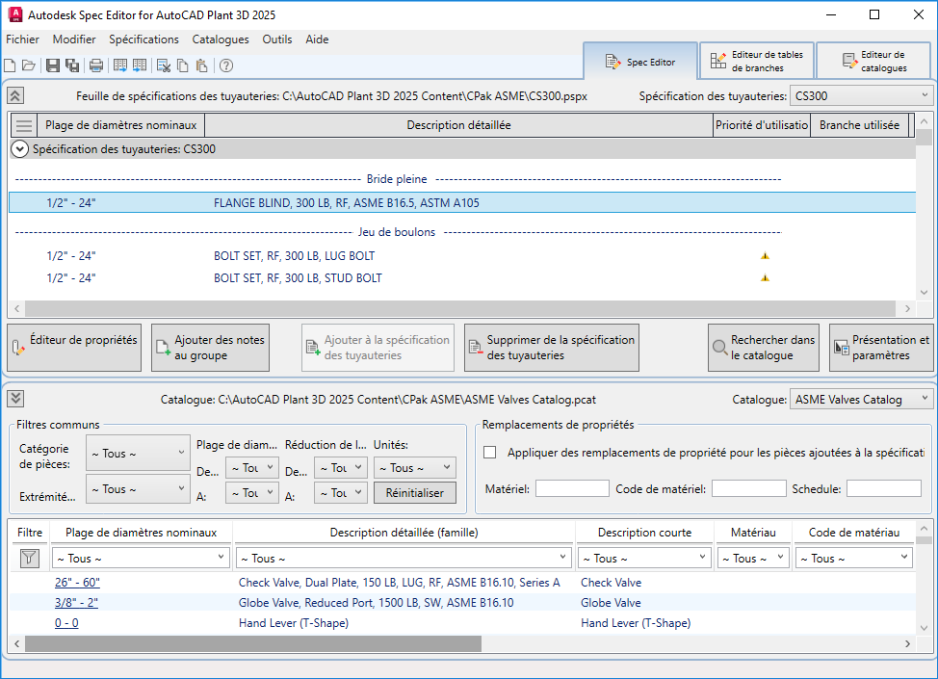This screenshot has width=938, height=679.
Task: Switch to Editeur de tables de branches tab
Action: click(757, 61)
